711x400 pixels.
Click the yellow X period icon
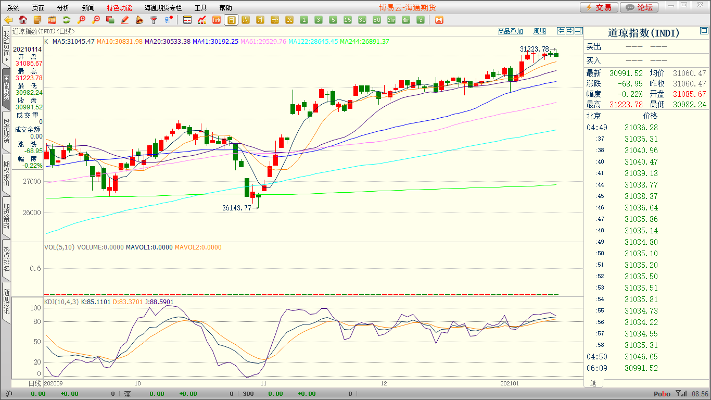click(289, 20)
